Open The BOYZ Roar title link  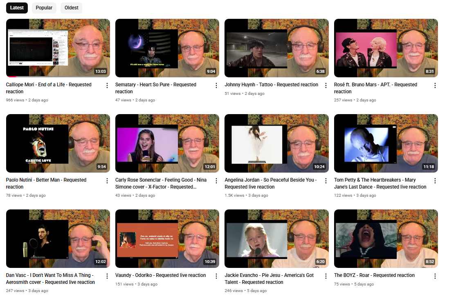(374, 275)
